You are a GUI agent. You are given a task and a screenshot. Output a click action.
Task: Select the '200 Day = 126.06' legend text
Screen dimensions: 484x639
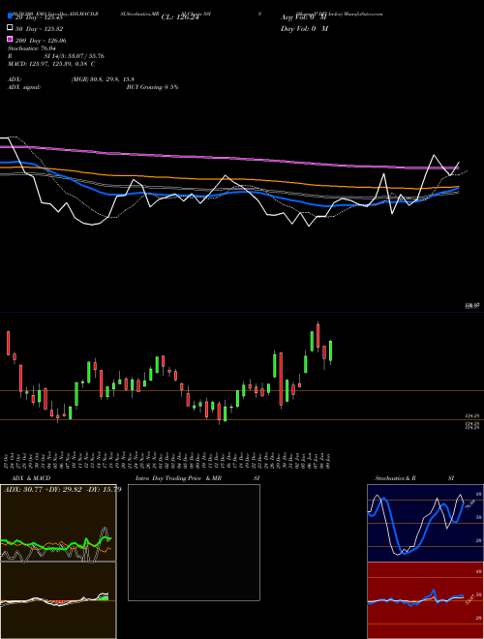click(41, 41)
